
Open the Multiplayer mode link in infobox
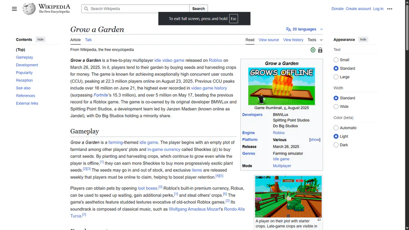click(x=282, y=166)
